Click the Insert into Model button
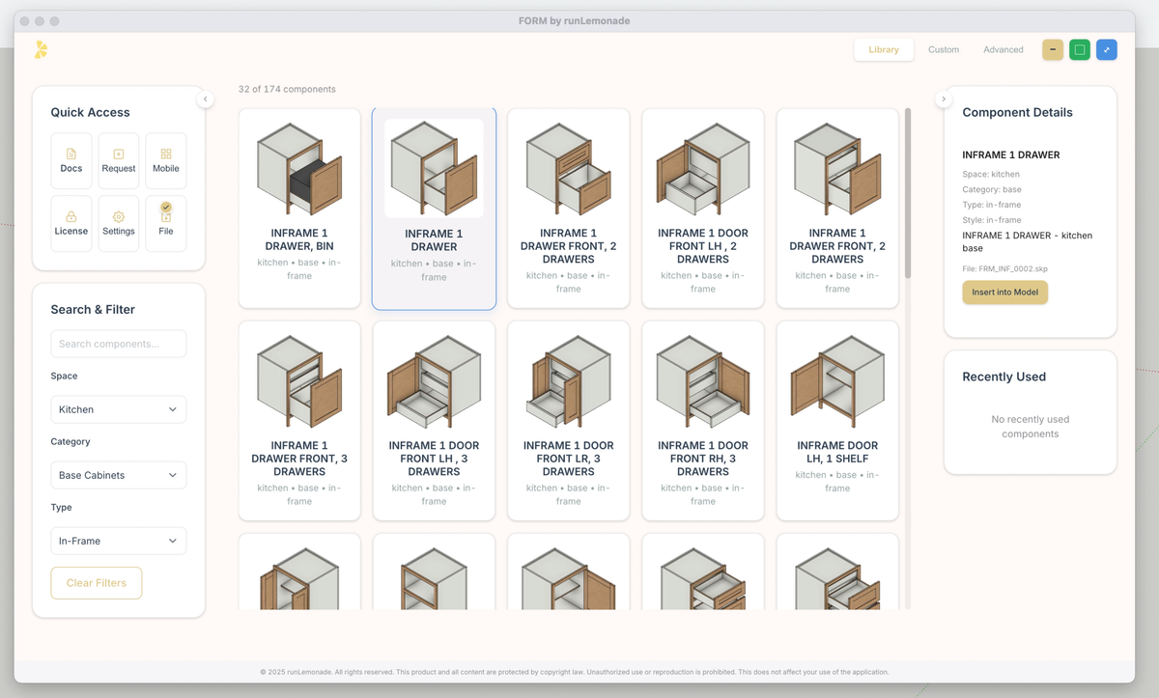Screen dimensions: 1159x698 [1004, 292]
